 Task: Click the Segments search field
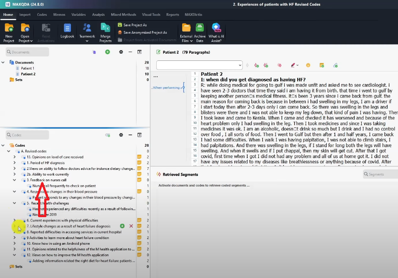[380, 174]
